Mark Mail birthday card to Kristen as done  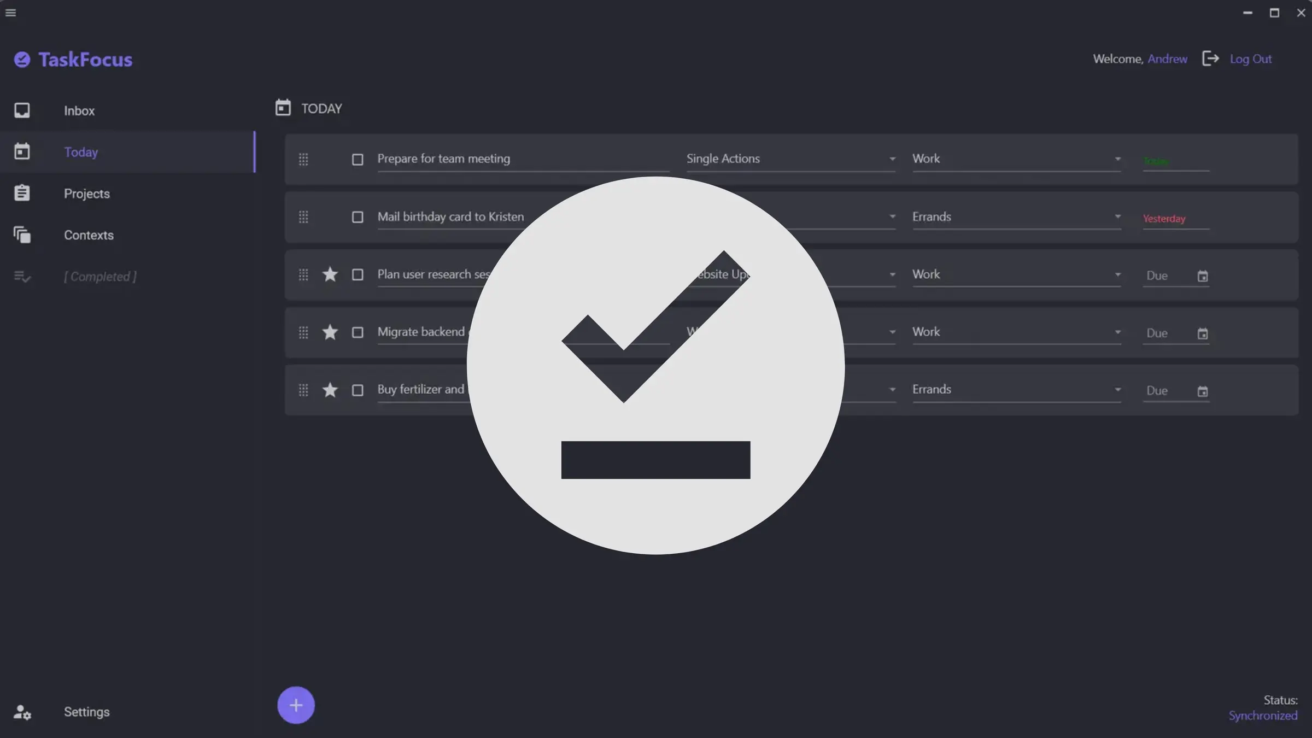(x=358, y=217)
